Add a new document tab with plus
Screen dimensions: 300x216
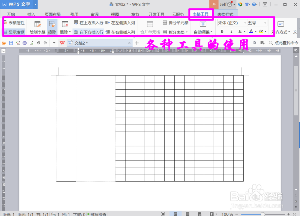137,43
